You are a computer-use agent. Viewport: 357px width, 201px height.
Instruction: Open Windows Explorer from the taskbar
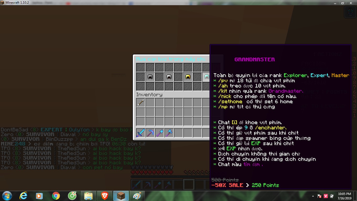click(x=88, y=196)
